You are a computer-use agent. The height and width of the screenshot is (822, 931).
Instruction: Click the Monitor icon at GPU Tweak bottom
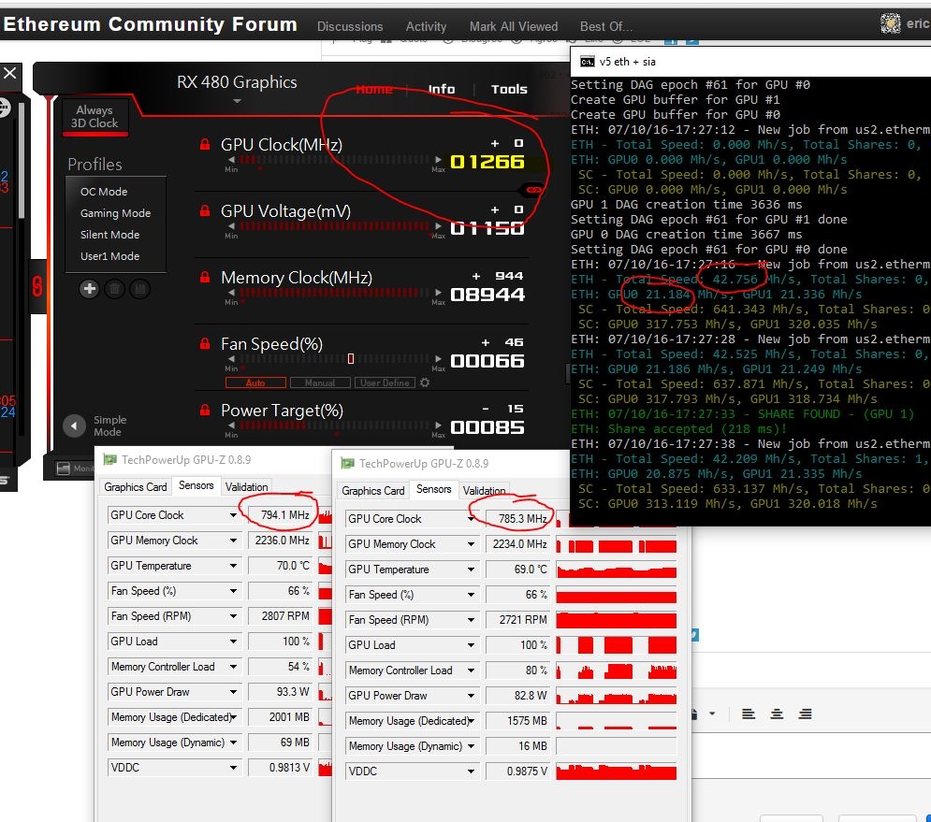(x=64, y=469)
